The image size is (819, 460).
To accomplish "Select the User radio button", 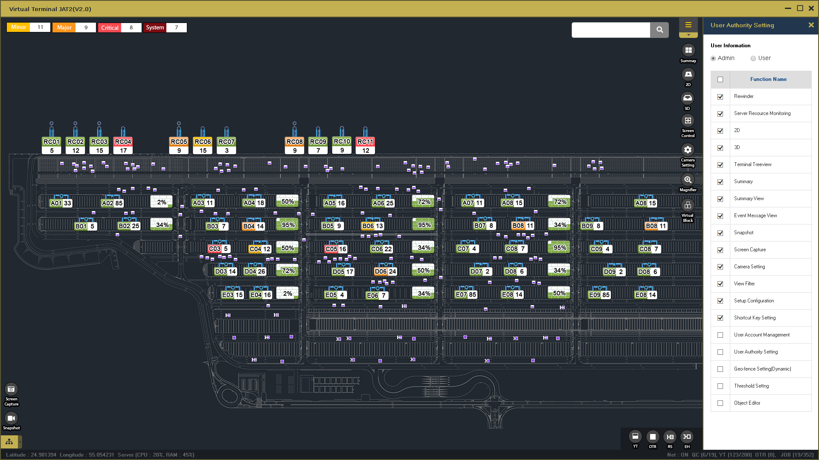I will point(753,58).
